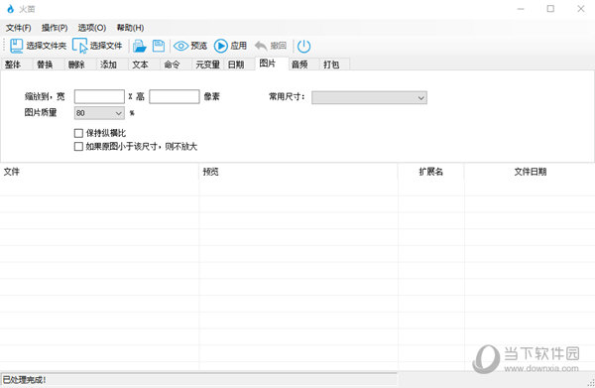Click the 选择文件 file selection icon

pyautogui.click(x=79, y=46)
